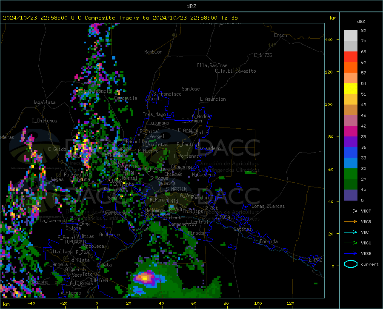Click the L_PAZ map label
The width and height of the screenshot is (383, 309).
point(315,260)
